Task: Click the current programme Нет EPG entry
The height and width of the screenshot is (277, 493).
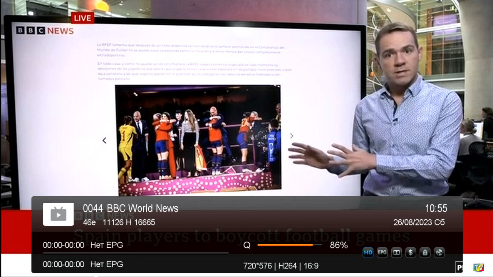Action: (107, 245)
